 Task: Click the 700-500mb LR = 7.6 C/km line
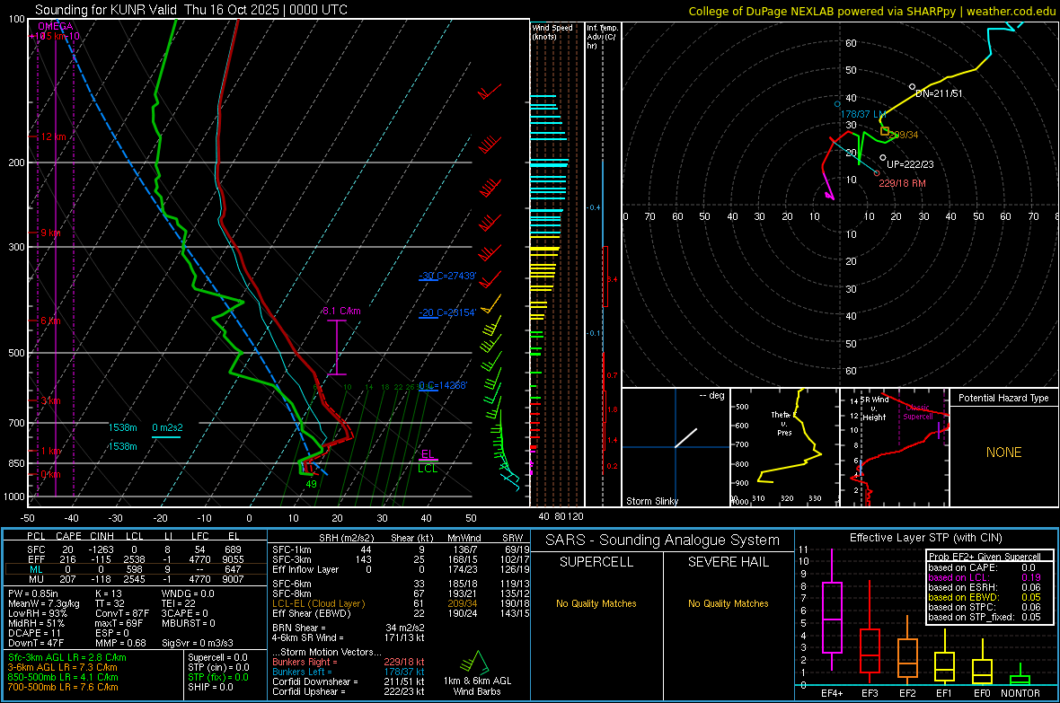63,687
